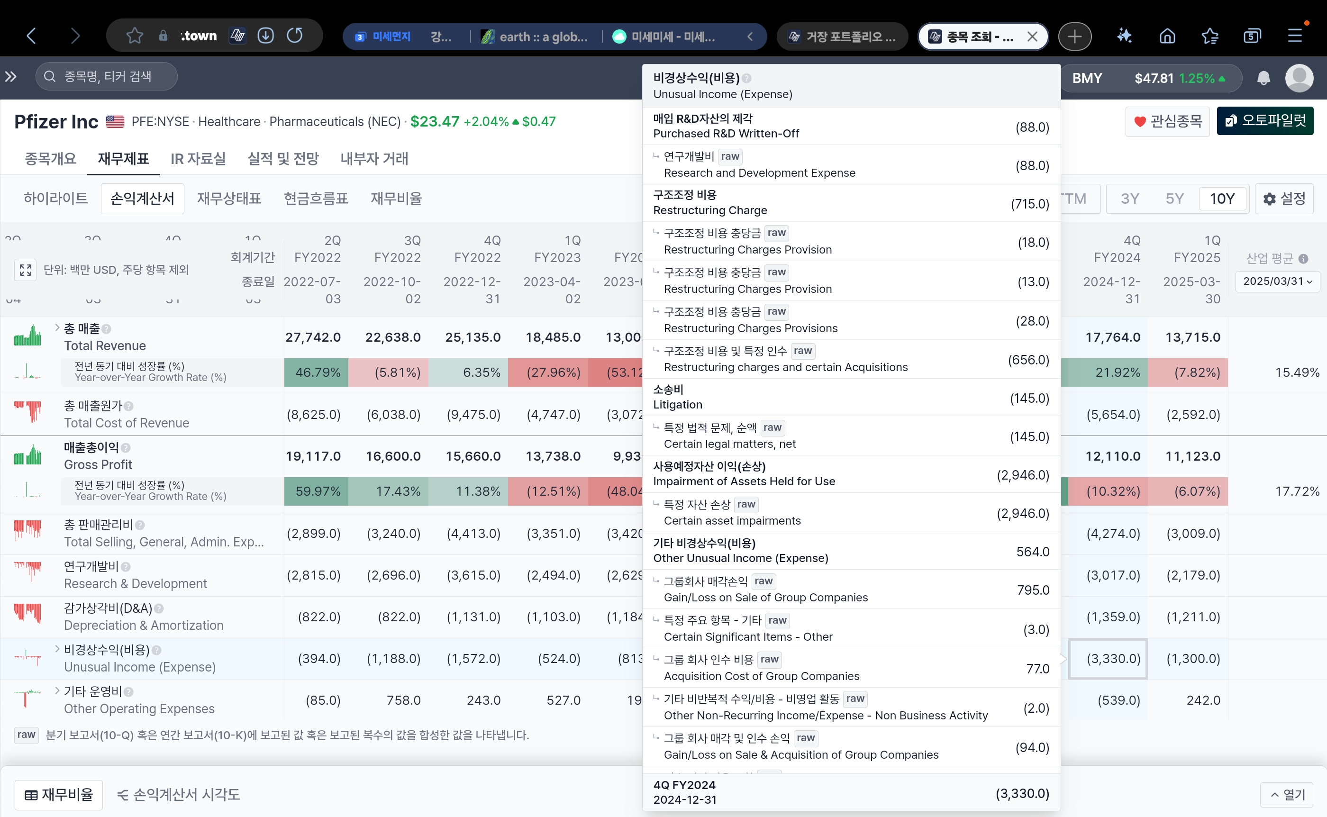1327x817 pixels.
Task: Click the 46.79% growth rate cell
Action: click(x=316, y=373)
